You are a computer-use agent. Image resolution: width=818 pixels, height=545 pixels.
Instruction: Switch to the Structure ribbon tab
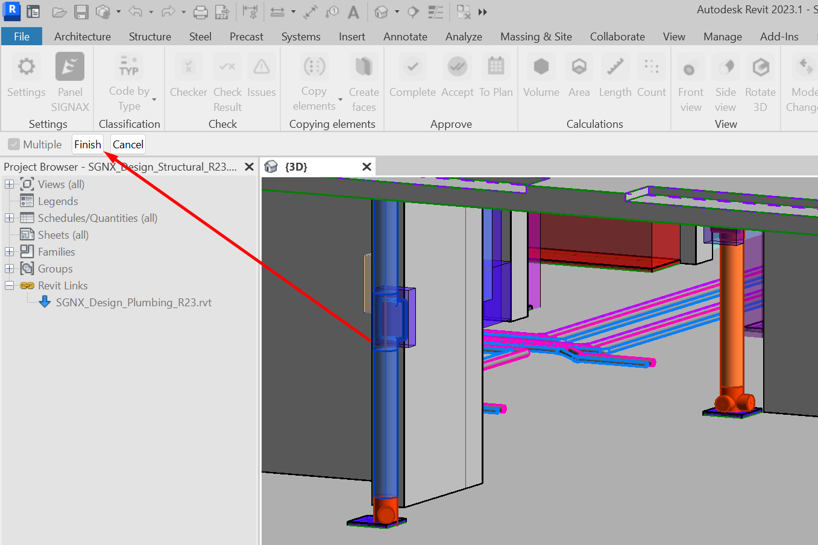pyautogui.click(x=150, y=36)
